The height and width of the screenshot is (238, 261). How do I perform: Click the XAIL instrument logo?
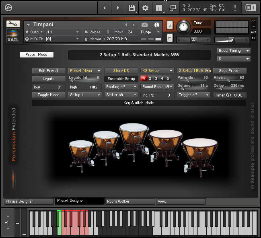point(13,35)
